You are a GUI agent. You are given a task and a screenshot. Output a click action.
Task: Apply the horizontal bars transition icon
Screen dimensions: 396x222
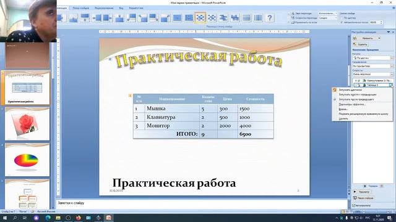246,18
